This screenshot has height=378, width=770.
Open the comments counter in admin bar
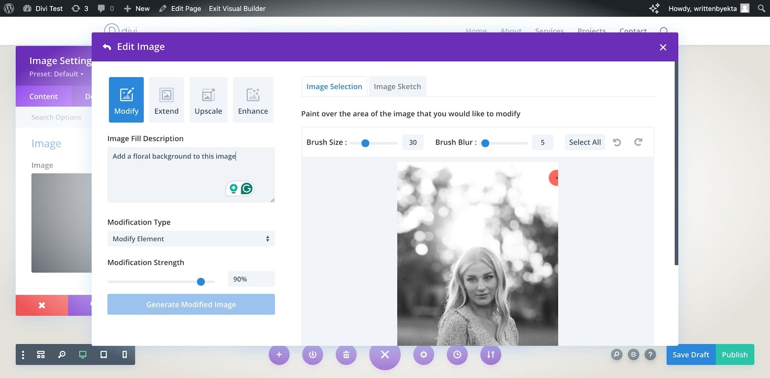[106, 8]
